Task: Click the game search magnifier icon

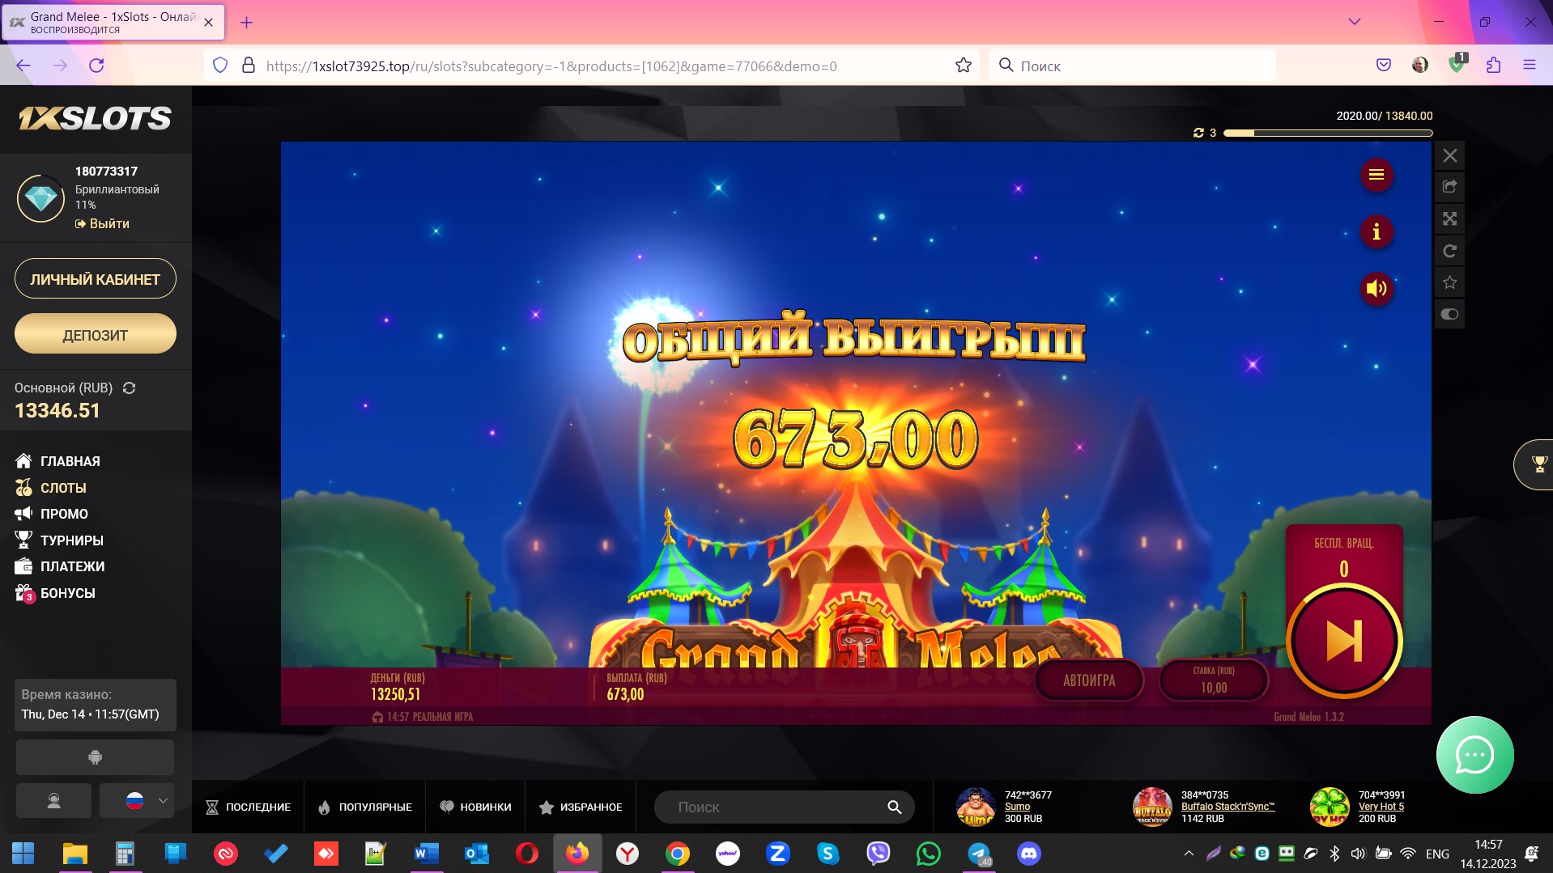Action: pos(894,807)
